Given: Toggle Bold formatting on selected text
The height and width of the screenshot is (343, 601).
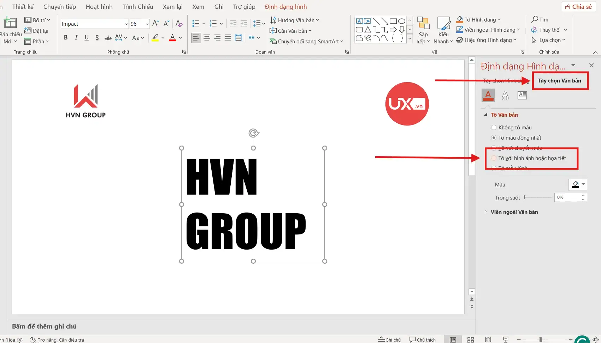Looking at the screenshot, I should 66,37.
